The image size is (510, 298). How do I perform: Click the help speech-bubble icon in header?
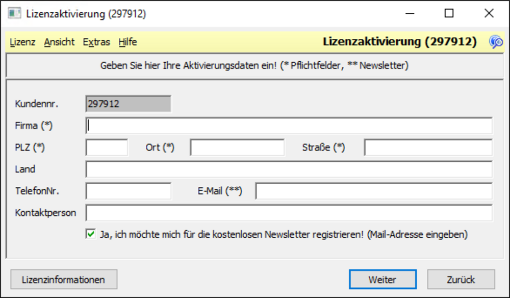point(496,42)
